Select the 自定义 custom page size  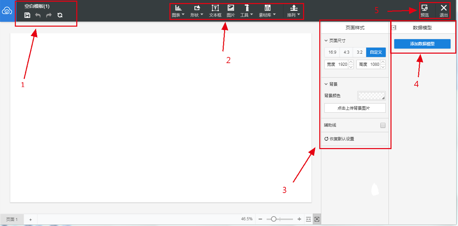(376, 52)
